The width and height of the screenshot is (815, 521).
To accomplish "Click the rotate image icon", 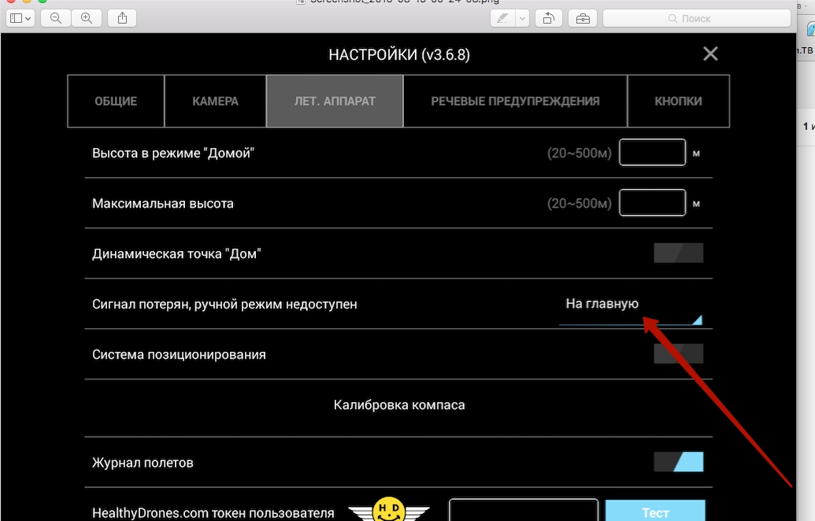I will pyautogui.click(x=548, y=18).
